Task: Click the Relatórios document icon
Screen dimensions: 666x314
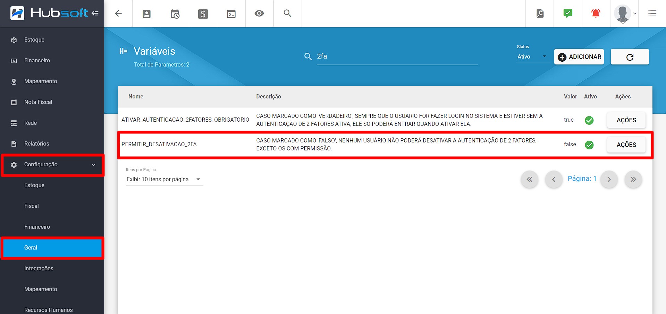Action: pos(14,144)
